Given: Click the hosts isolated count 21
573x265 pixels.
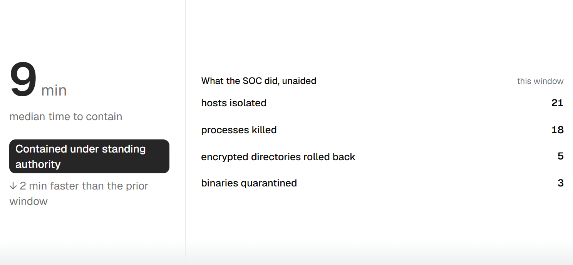Looking at the screenshot, I should coord(557,103).
